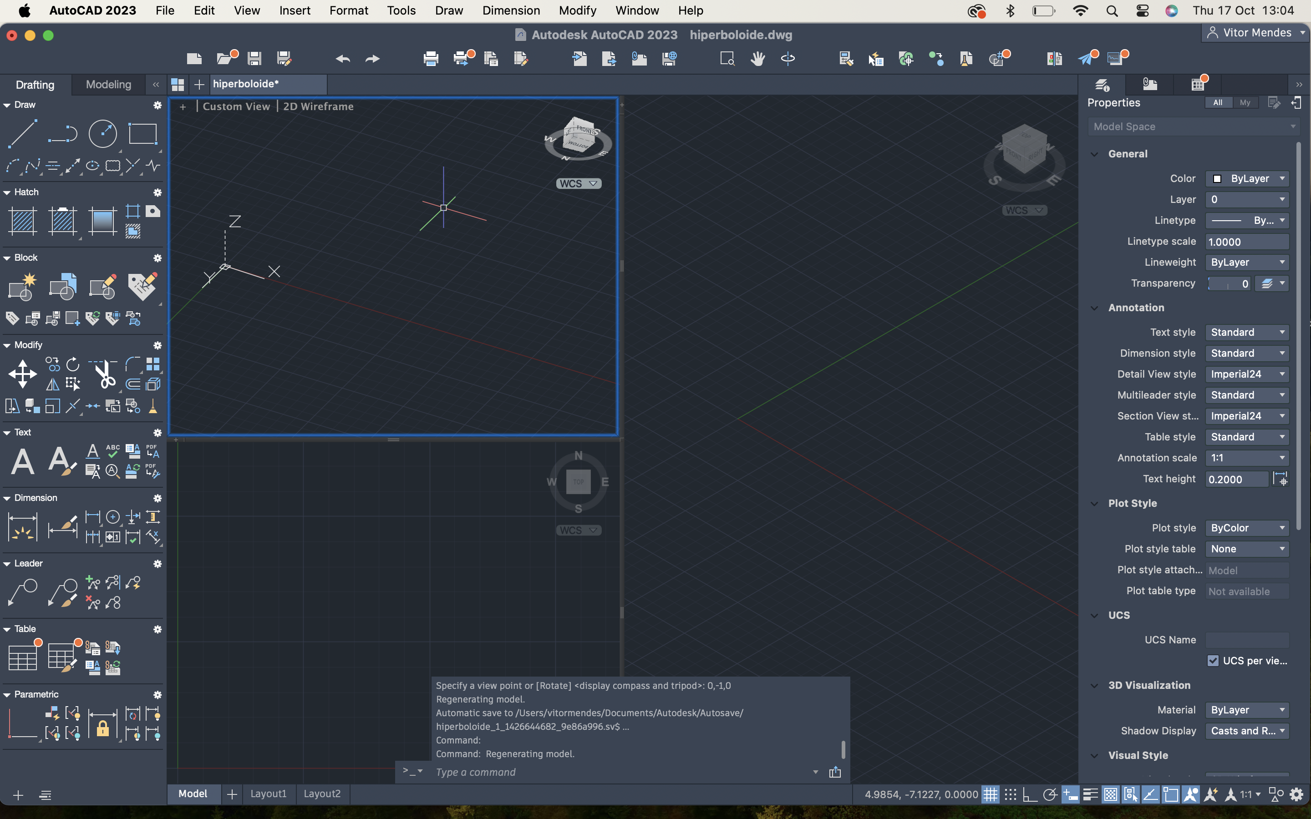
Task: Collapse the Annotation properties section
Action: tap(1094, 308)
